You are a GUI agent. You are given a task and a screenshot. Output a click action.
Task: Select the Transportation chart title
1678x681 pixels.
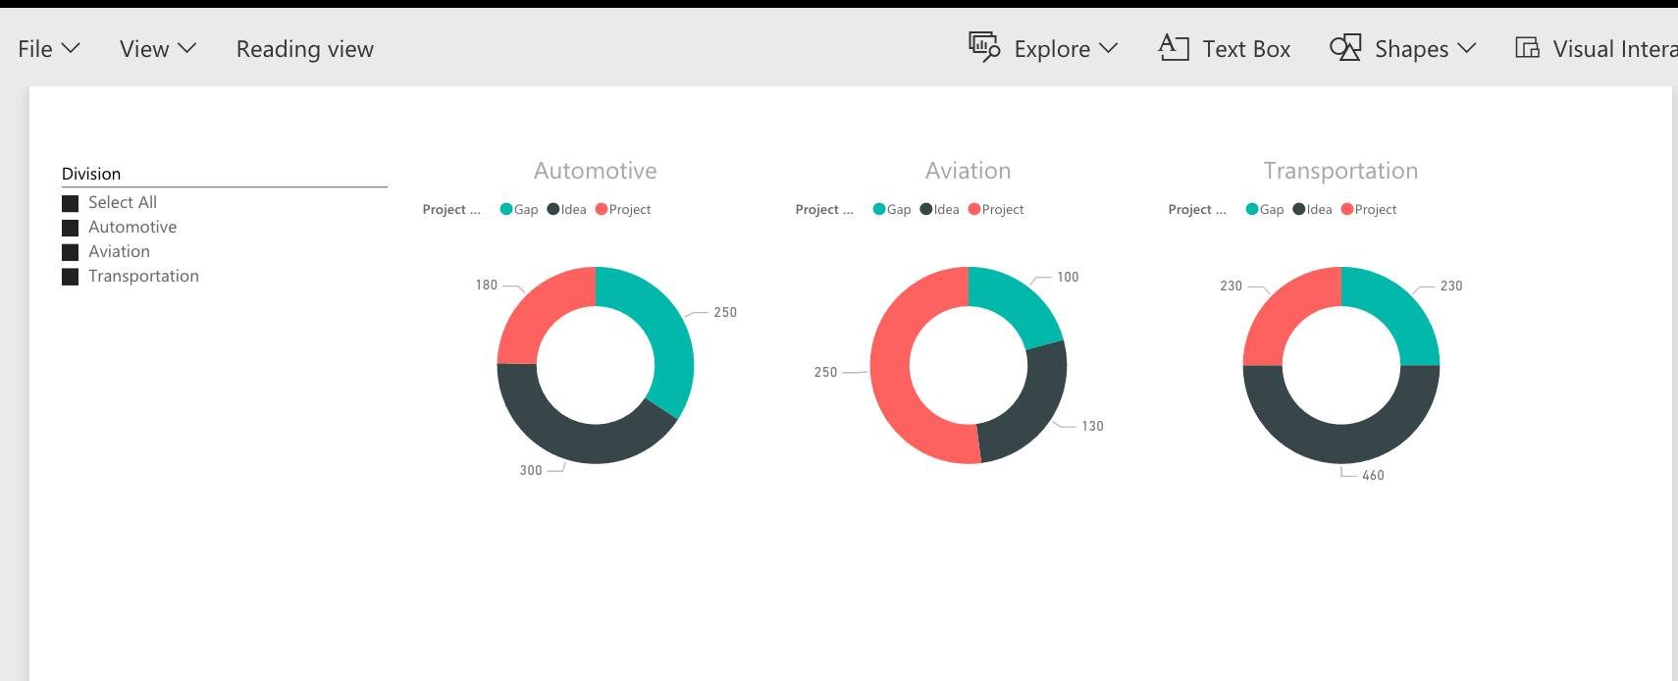(x=1341, y=171)
